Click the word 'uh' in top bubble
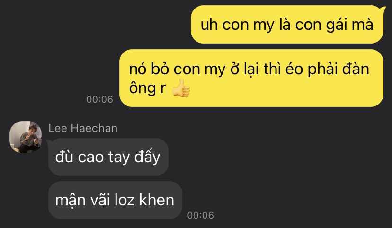This screenshot has height=228, width=392. point(209,25)
